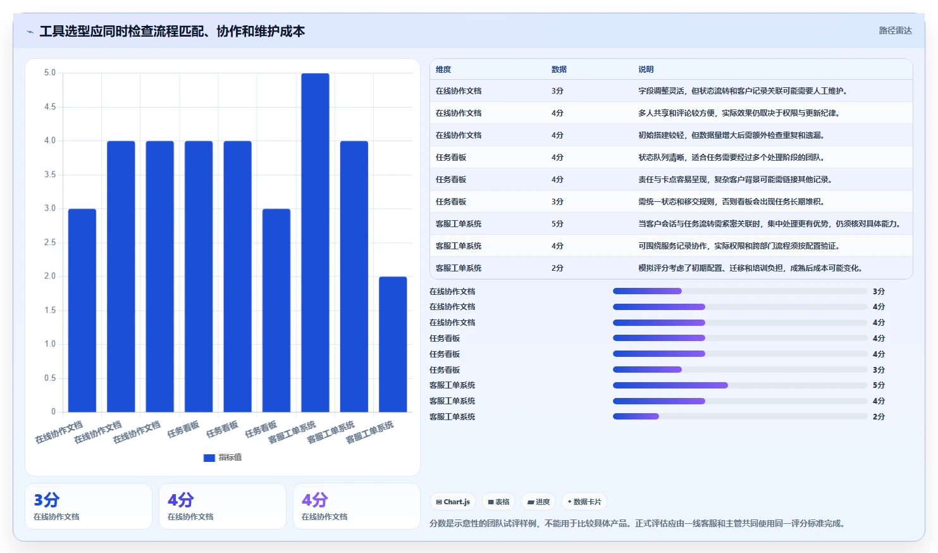
Task: Click the 2.5 label on the chart y-axis
Action: [50, 242]
